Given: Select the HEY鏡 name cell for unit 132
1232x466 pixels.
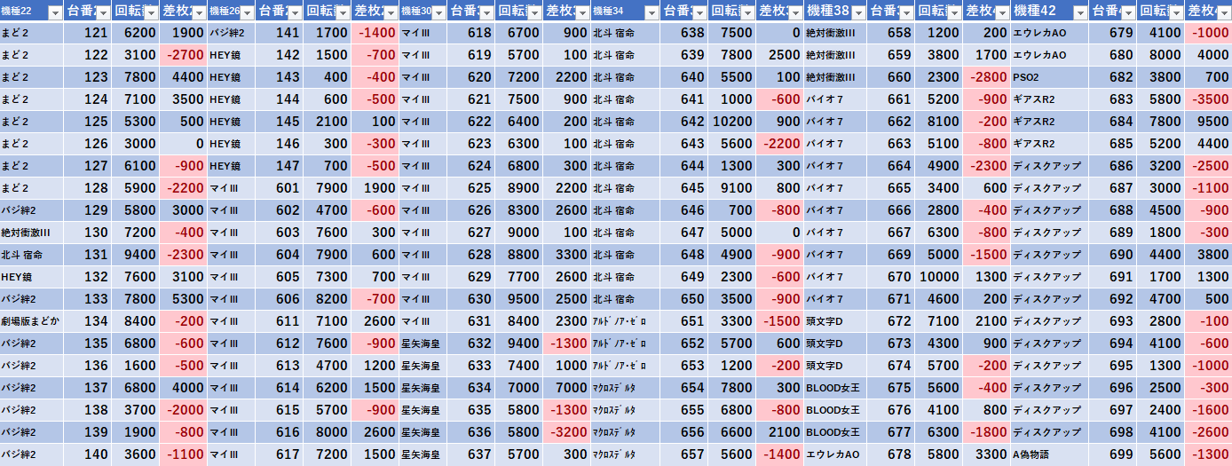Looking at the screenshot, I should 32,277.
